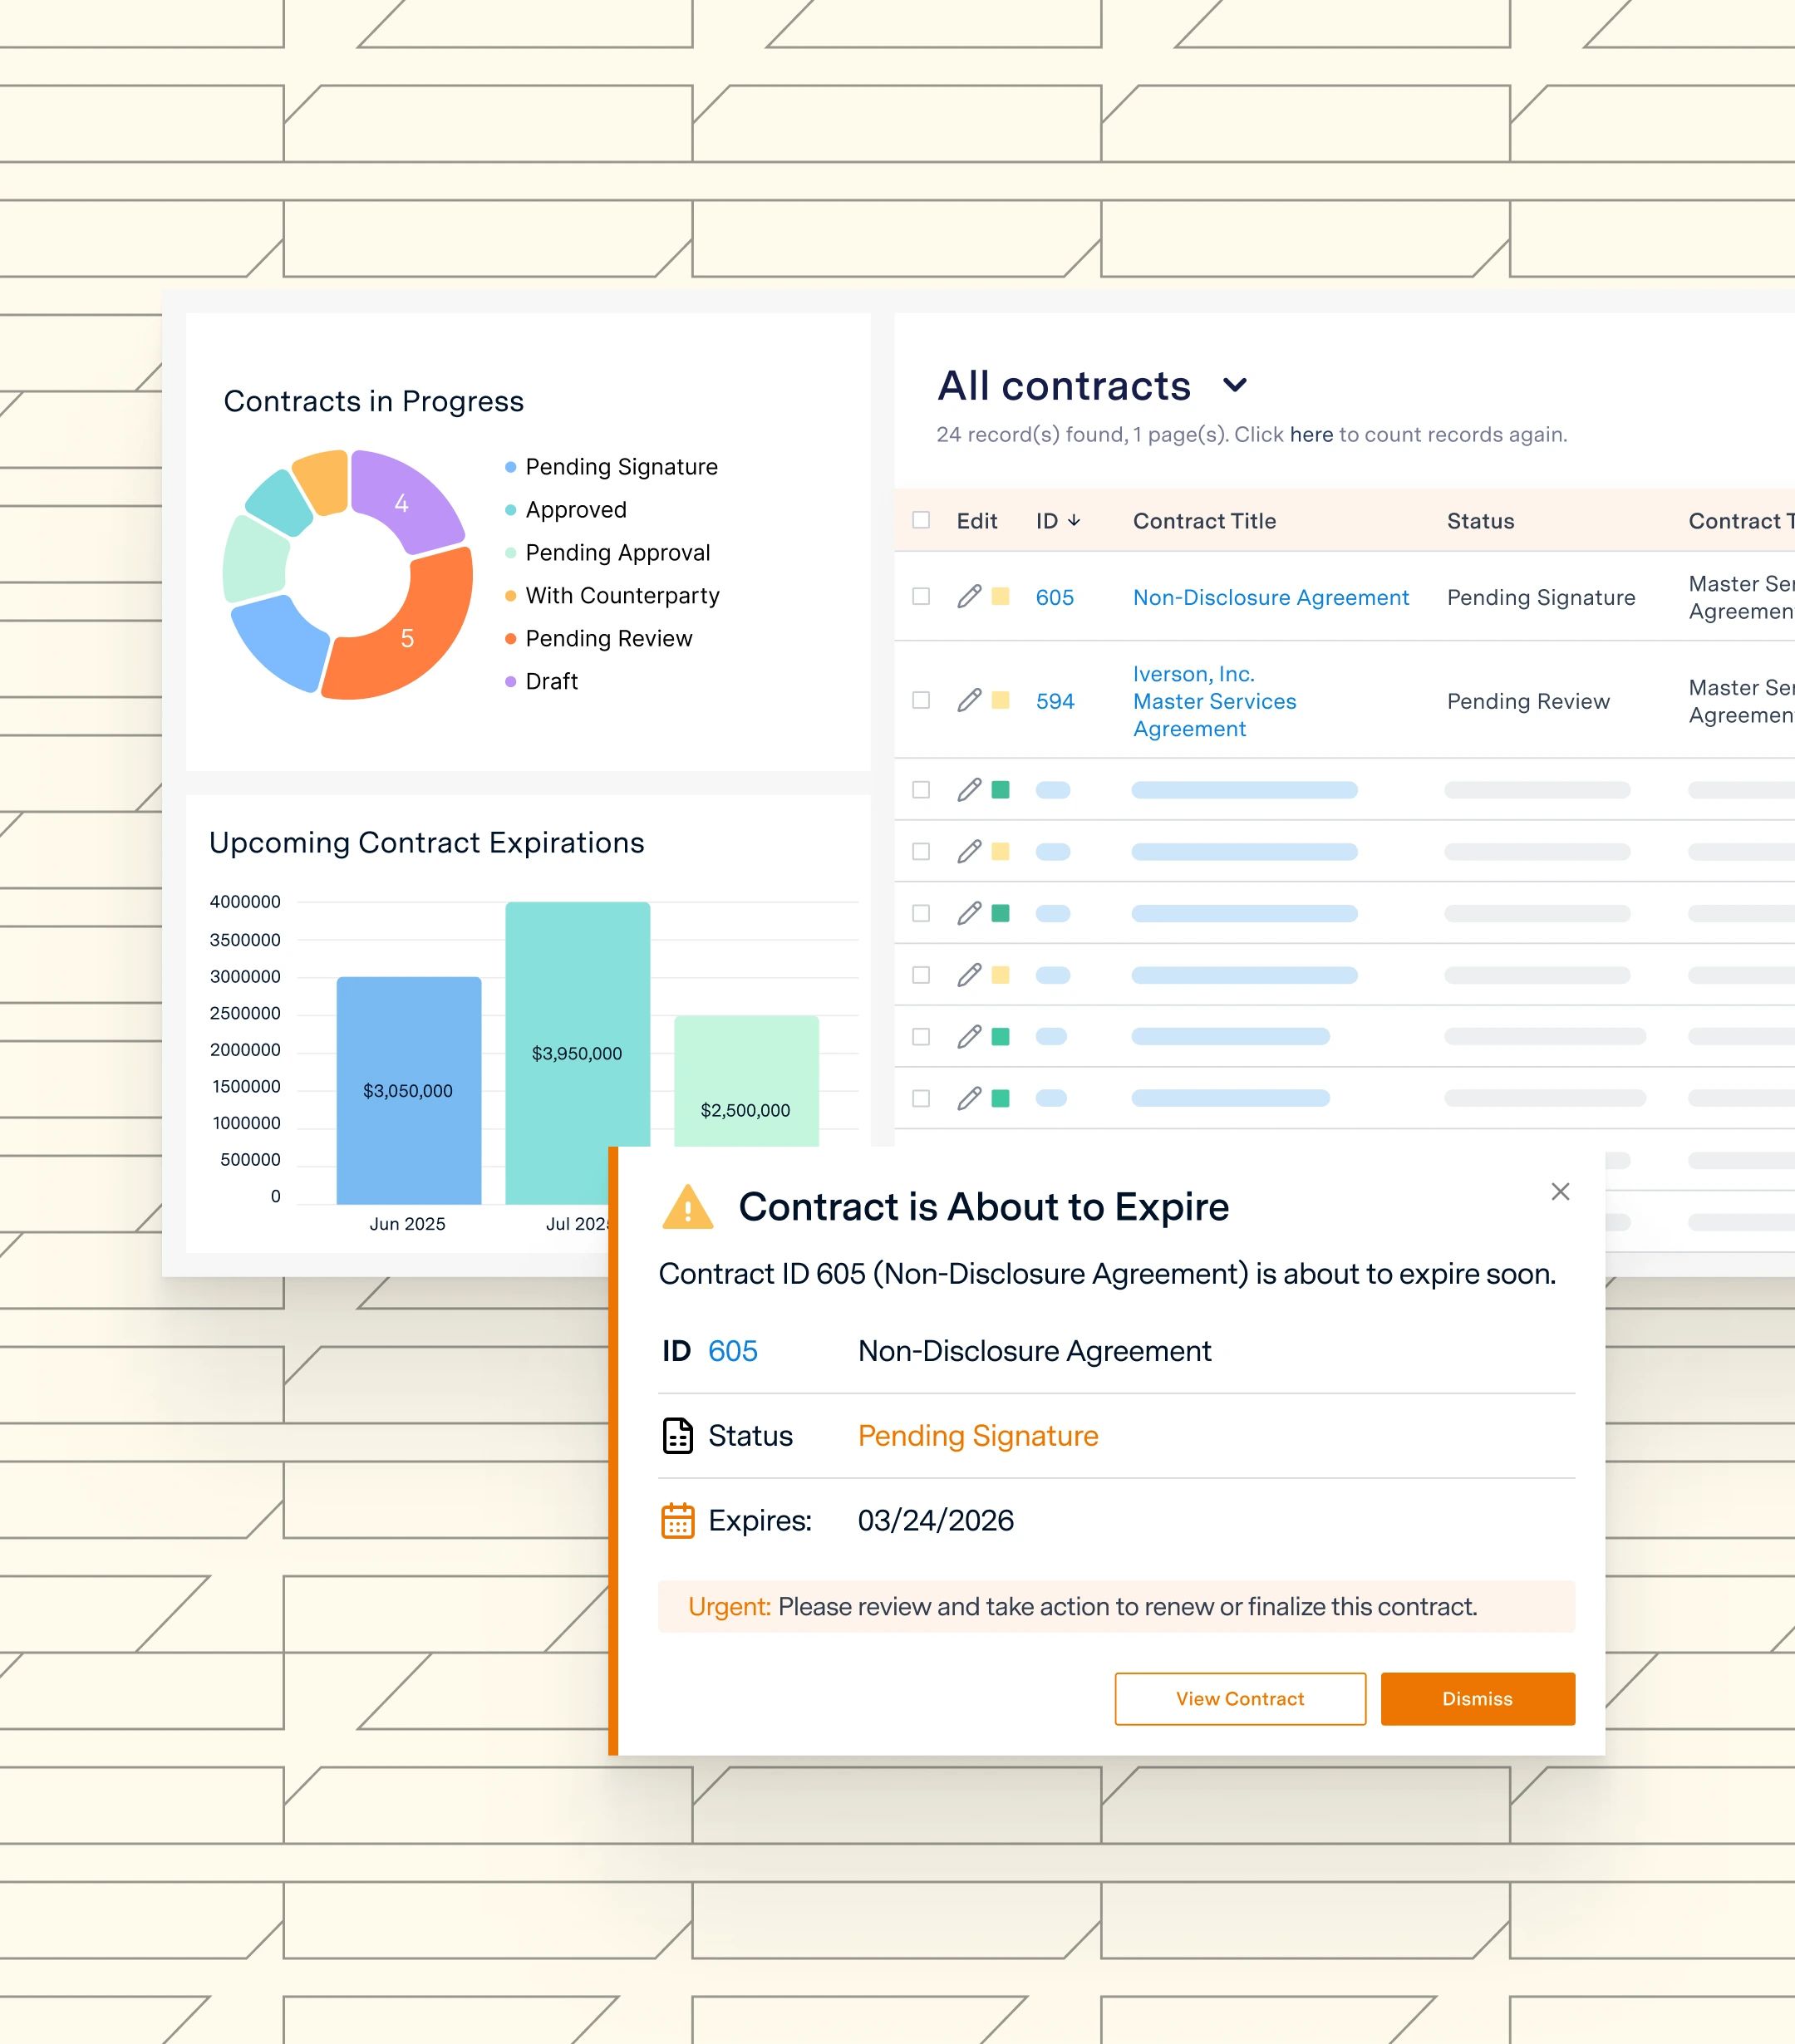This screenshot has height=2044, width=1795.
Task: Click the "Non-Disclosure Agreement" name beside ID in the alert
Action: point(1034,1351)
